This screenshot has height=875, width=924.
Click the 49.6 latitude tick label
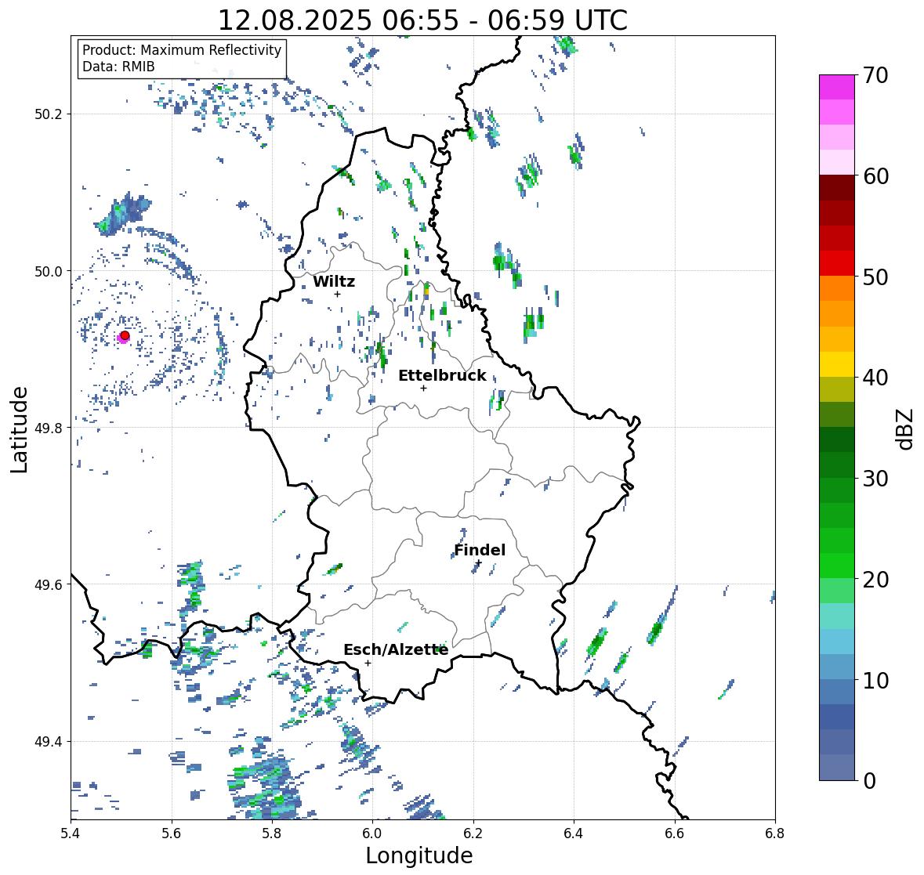[x=49, y=584]
